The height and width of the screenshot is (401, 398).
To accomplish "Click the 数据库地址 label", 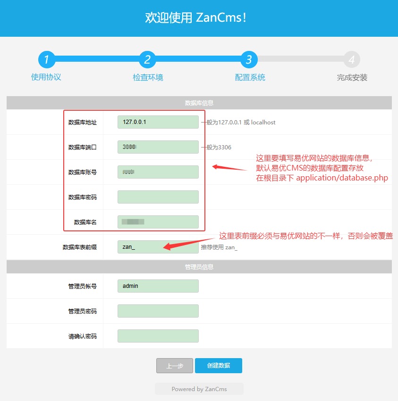I will [83, 123].
